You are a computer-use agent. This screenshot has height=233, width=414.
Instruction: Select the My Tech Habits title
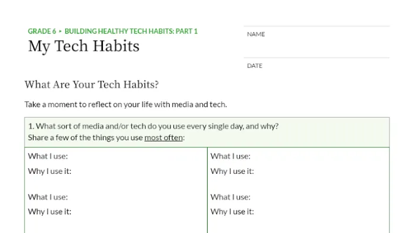(x=84, y=46)
